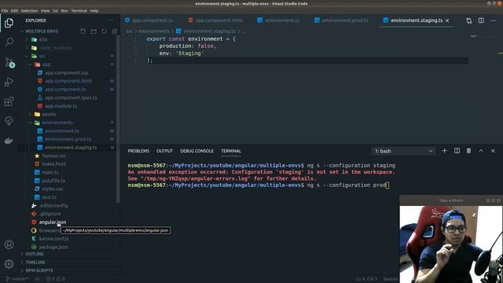Open the File menu

coord(5,10)
